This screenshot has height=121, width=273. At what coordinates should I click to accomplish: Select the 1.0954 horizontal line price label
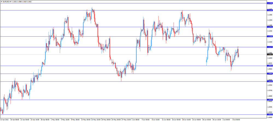click(x=269, y=66)
